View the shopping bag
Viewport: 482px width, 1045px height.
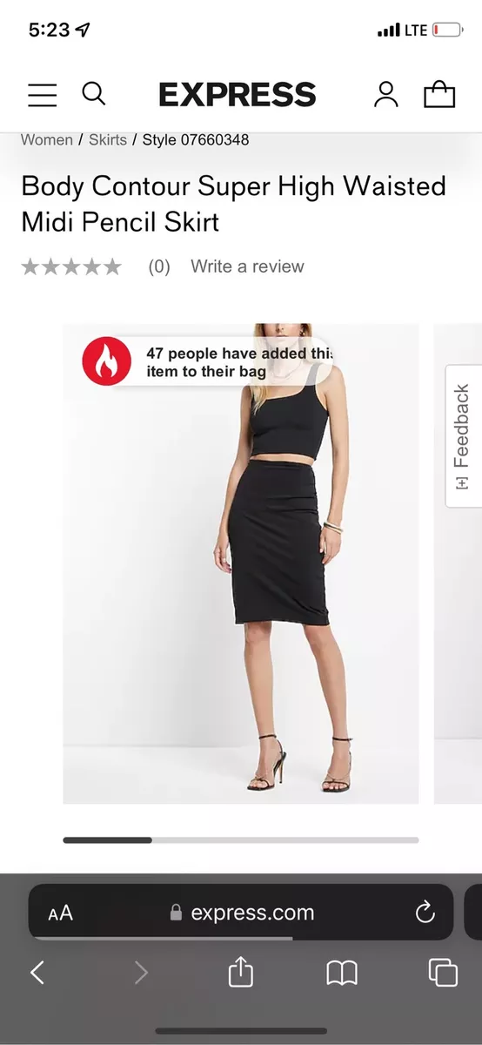pyautogui.click(x=439, y=94)
